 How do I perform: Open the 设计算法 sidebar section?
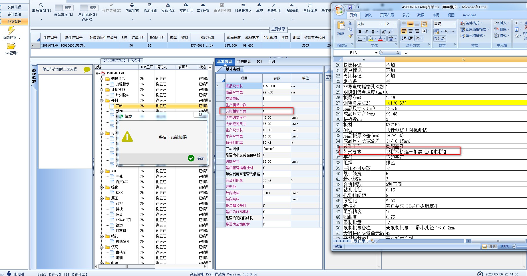click(14, 14)
